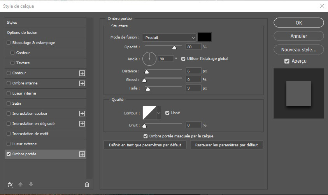Click the Bruit percentage input field
Image resolution: width=328 pixels, height=195 pixels.
tap(193, 125)
